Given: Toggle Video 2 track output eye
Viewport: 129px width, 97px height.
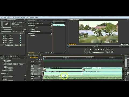Looking at the screenshot, I should 32,64.
